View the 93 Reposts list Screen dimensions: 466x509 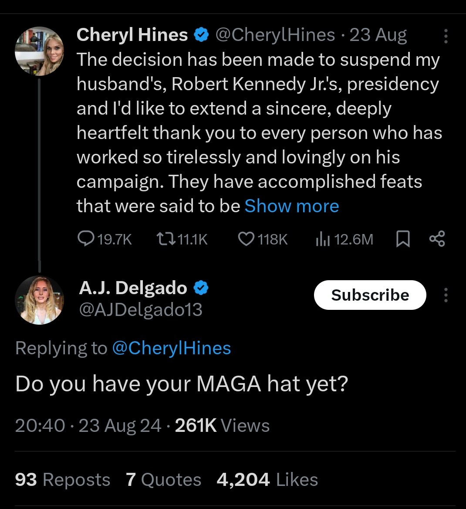[x=62, y=480]
